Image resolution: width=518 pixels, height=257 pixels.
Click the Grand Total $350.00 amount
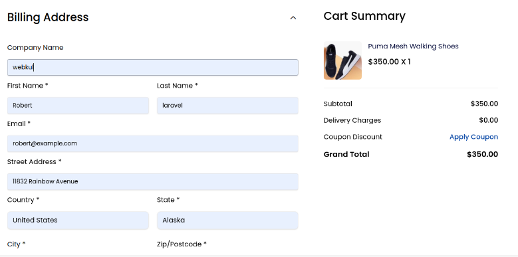point(482,154)
